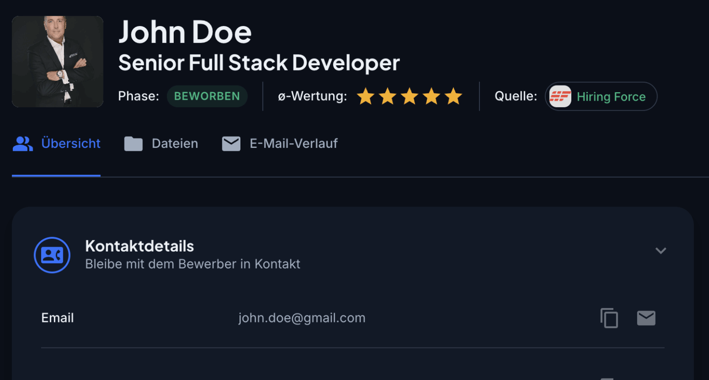Click the people icon for Übersicht

pyautogui.click(x=23, y=144)
